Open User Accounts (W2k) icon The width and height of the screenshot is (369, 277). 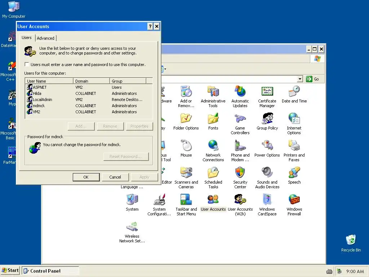coord(240,200)
